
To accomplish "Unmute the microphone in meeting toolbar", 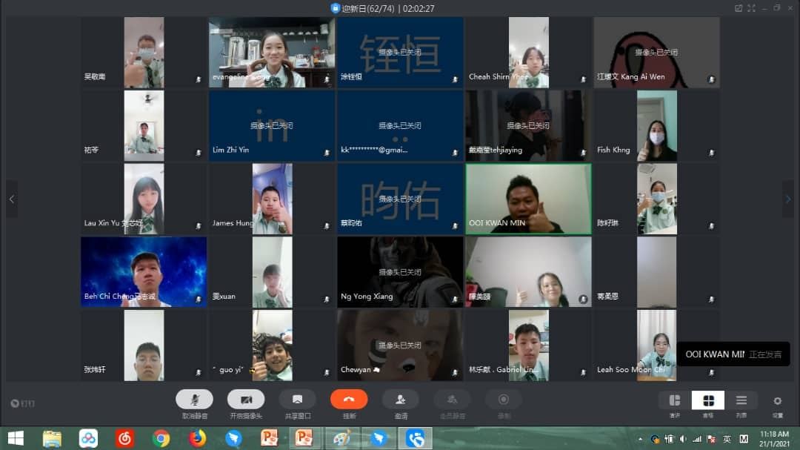I will [x=194, y=400].
